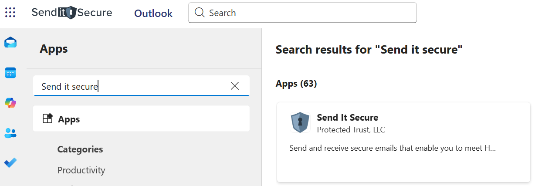Screen dimensions: 535x186
Task: Open the app launcher waffle menu
Action: click(10, 13)
